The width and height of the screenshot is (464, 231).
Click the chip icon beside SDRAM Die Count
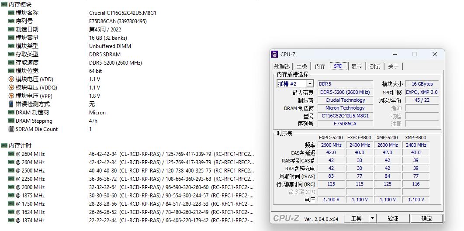pyautogui.click(x=11, y=129)
